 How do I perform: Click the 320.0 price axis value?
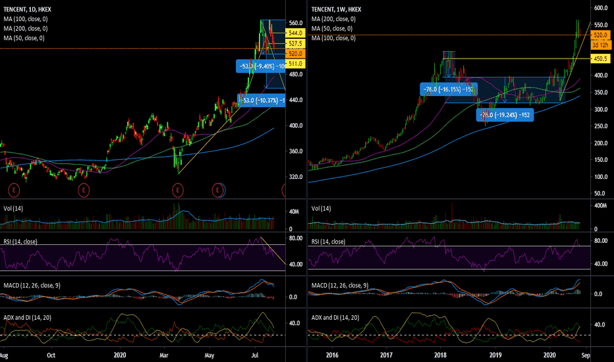pyautogui.click(x=295, y=177)
